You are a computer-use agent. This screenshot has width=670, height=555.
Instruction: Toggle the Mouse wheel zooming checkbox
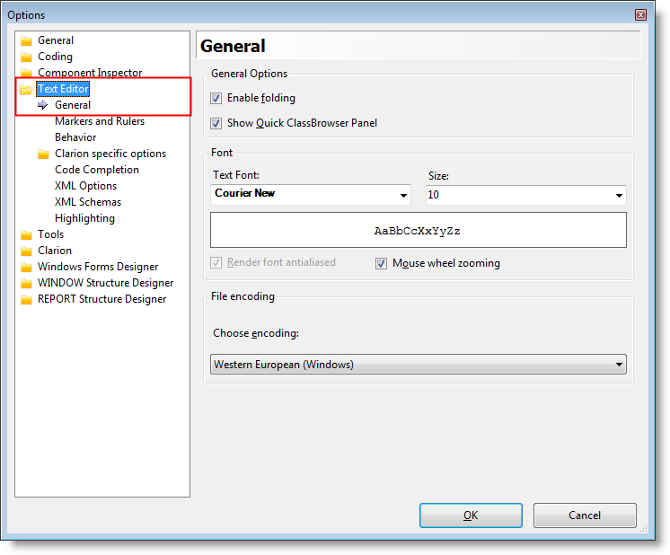381,263
